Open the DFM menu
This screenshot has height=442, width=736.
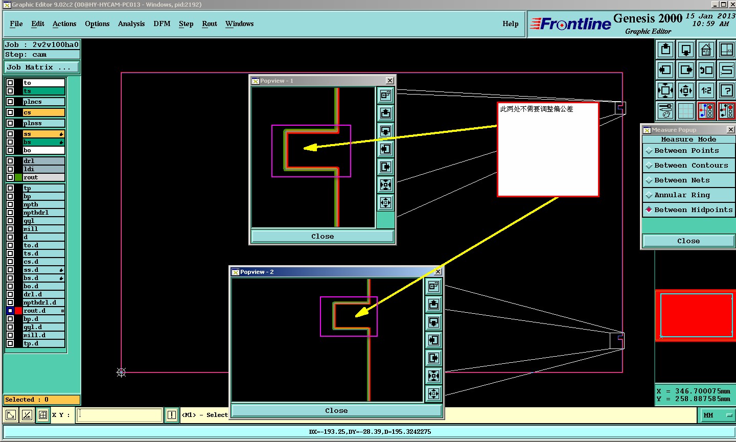[162, 24]
